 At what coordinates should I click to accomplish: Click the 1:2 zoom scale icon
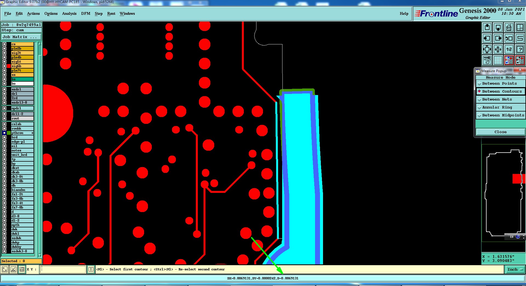click(x=509, y=49)
